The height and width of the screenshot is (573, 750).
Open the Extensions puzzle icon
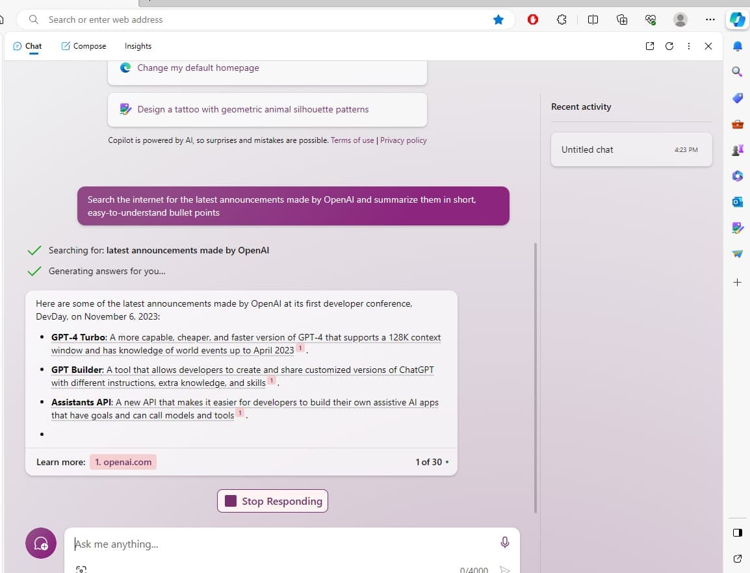pyautogui.click(x=562, y=19)
